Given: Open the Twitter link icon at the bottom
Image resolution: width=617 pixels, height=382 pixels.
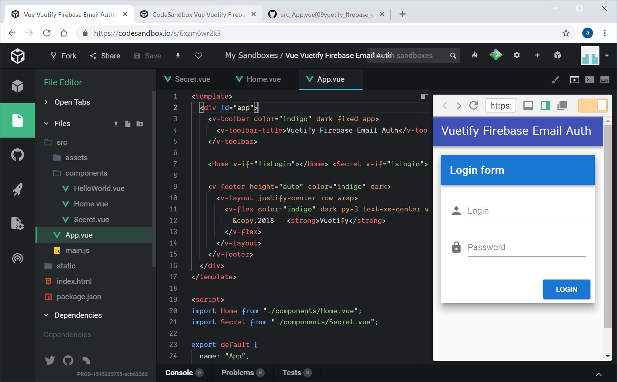Looking at the screenshot, I should (50, 360).
